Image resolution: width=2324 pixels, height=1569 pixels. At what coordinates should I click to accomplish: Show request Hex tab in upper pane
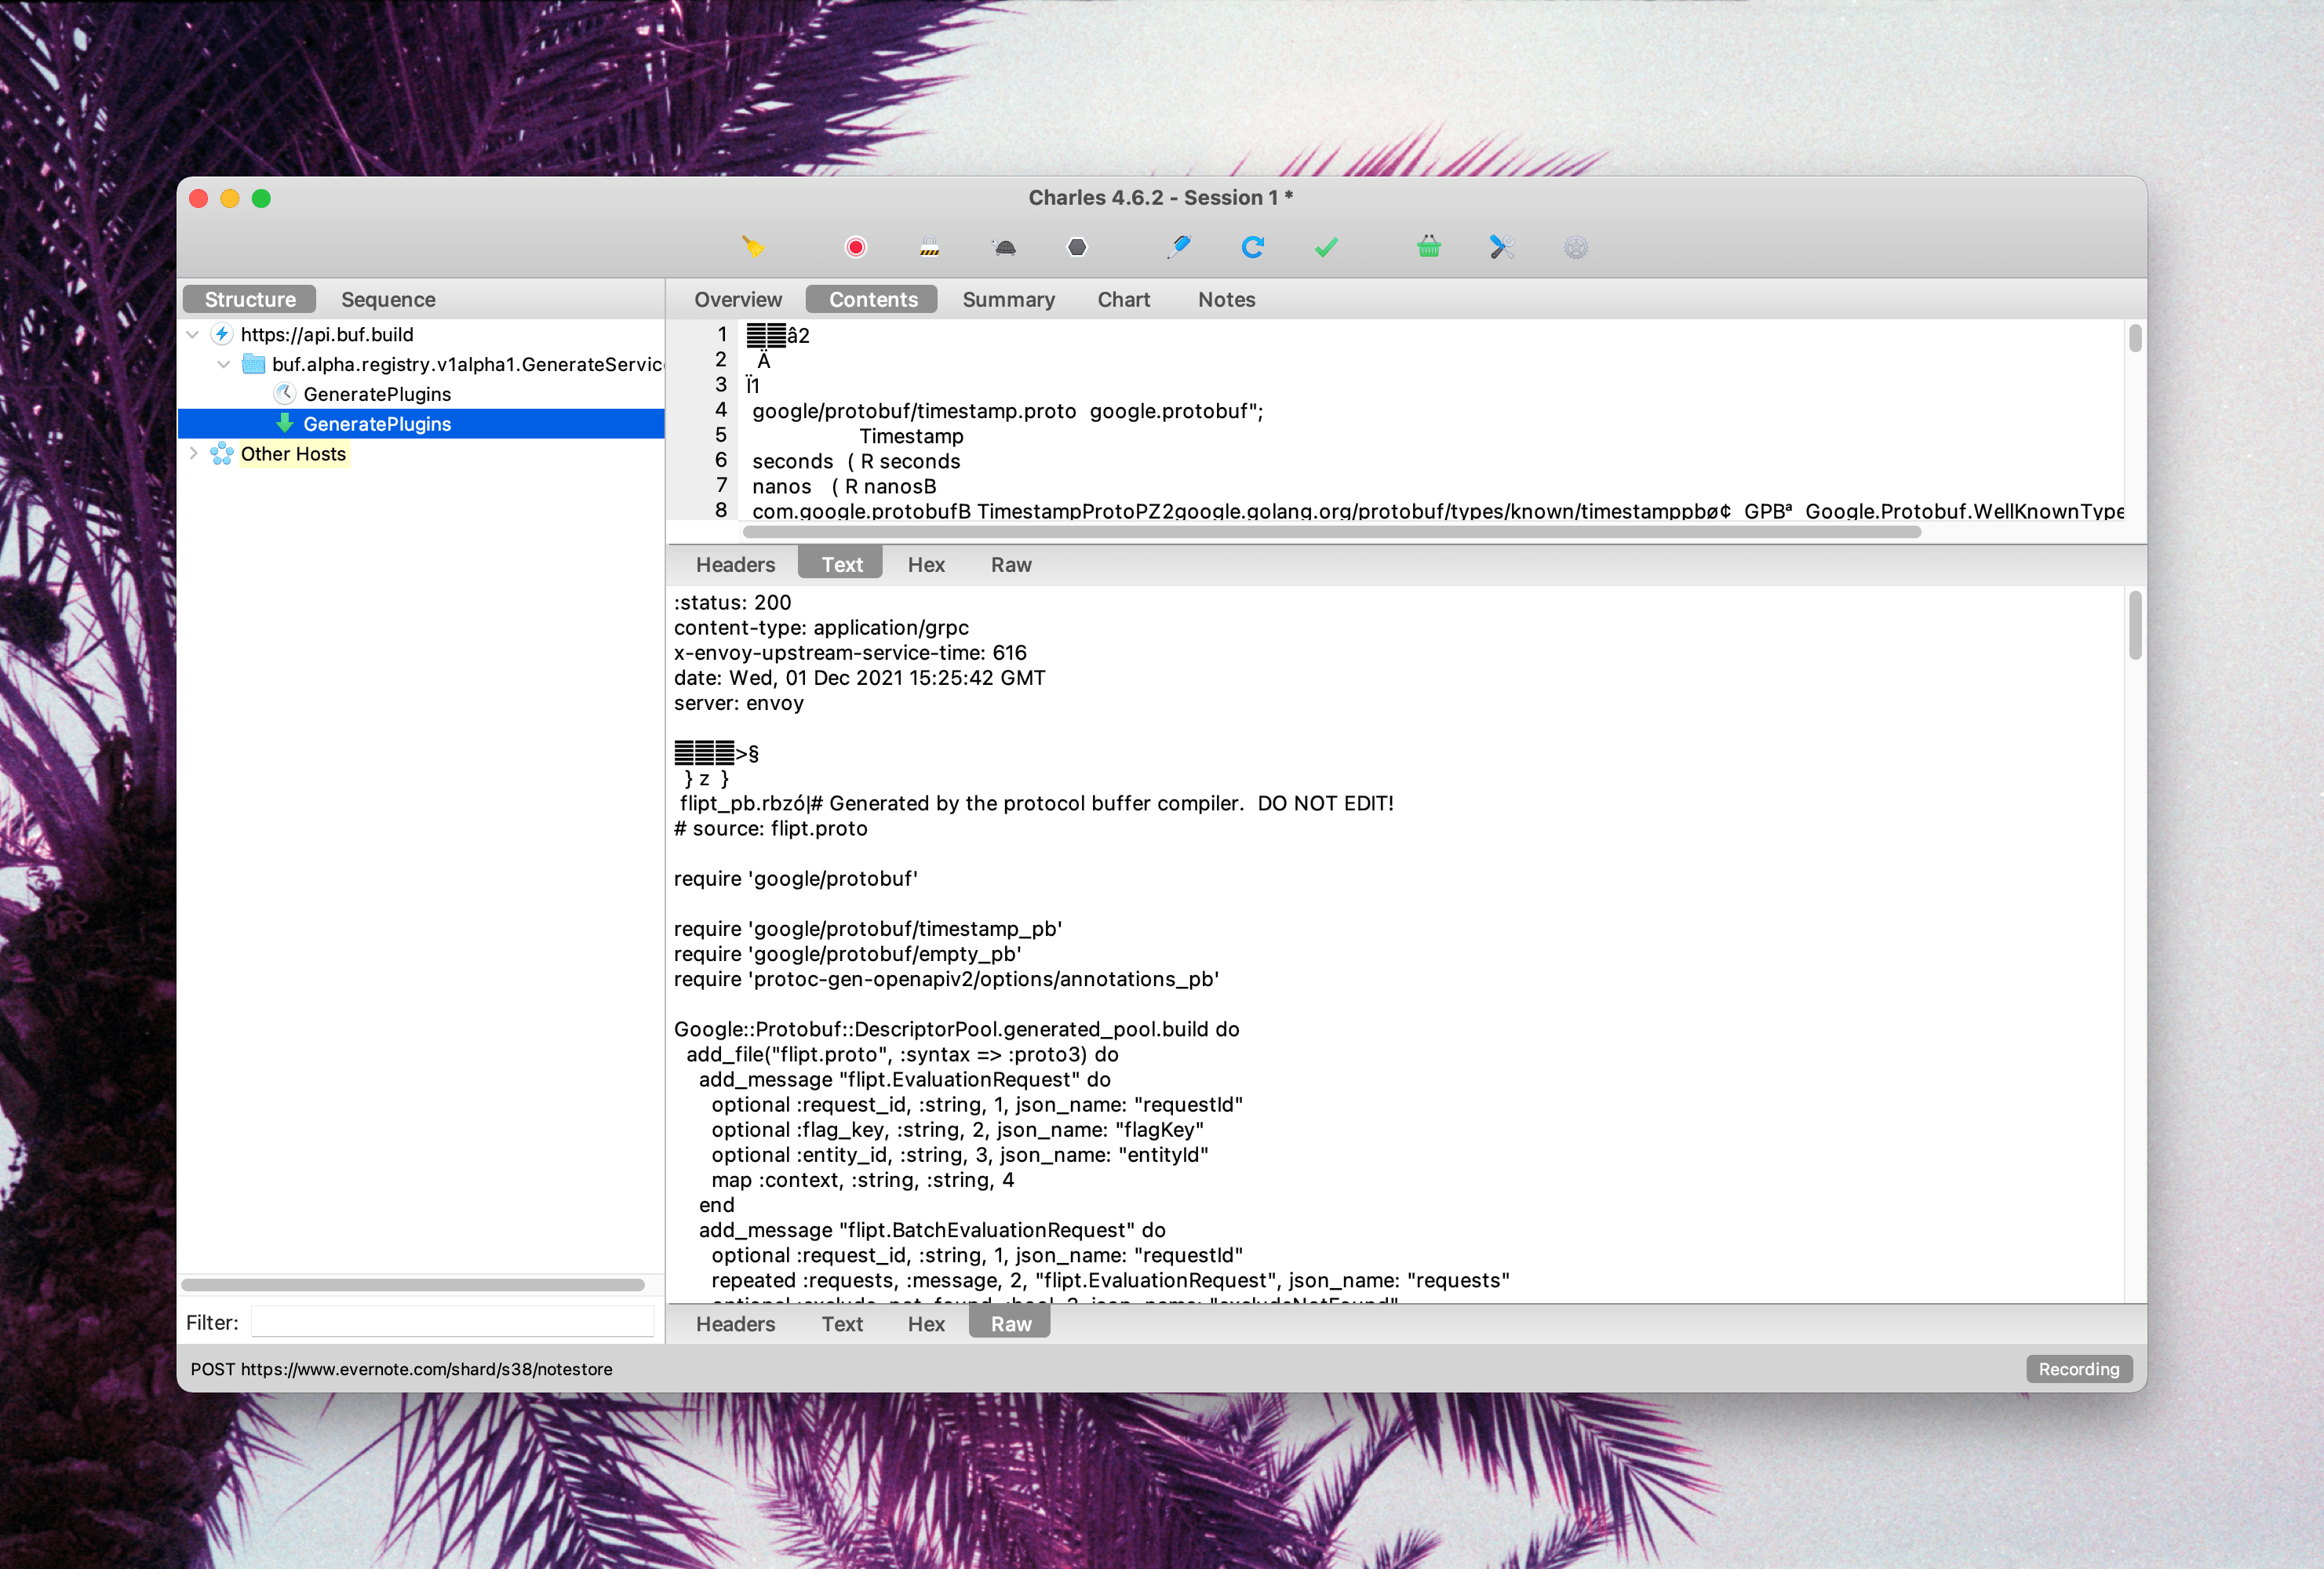pos(926,564)
